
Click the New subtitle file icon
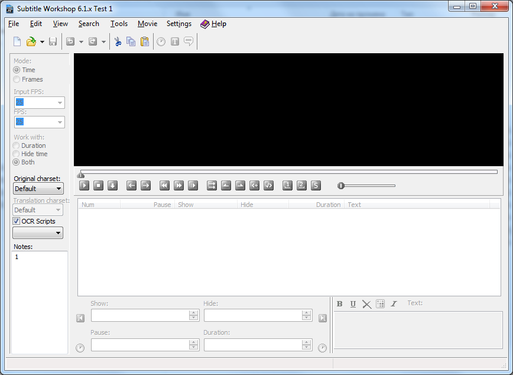(17, 41)
